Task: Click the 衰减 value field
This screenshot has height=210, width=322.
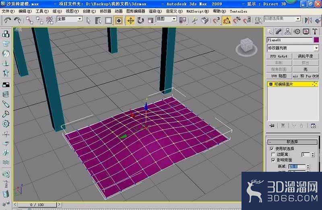Action: (297, 167)
